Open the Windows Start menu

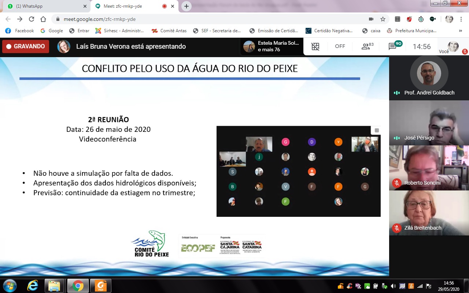click(10, 286)
